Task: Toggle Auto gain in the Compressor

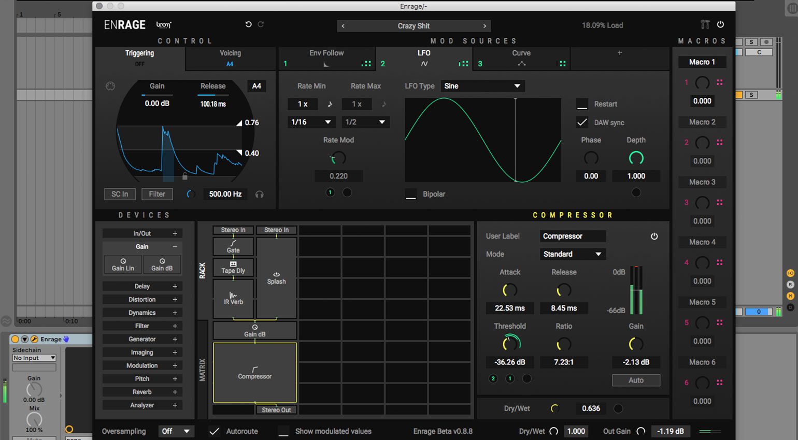Action: [636, 380]
